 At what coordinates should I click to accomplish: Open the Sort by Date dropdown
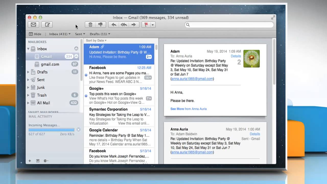[x=96, y=40]
